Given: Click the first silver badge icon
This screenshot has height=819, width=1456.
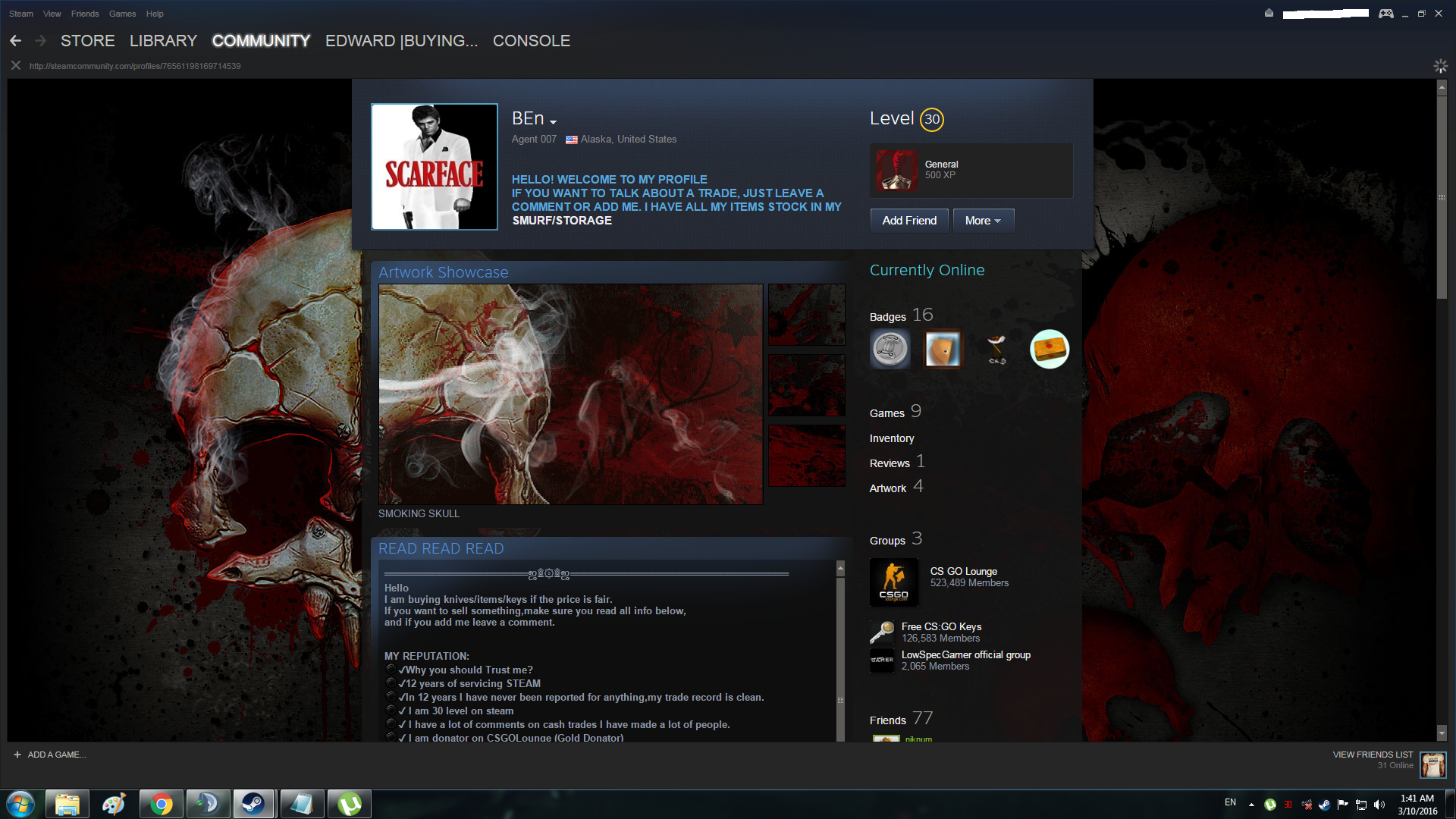Looking at the screenshot, I should pos(890,350).
